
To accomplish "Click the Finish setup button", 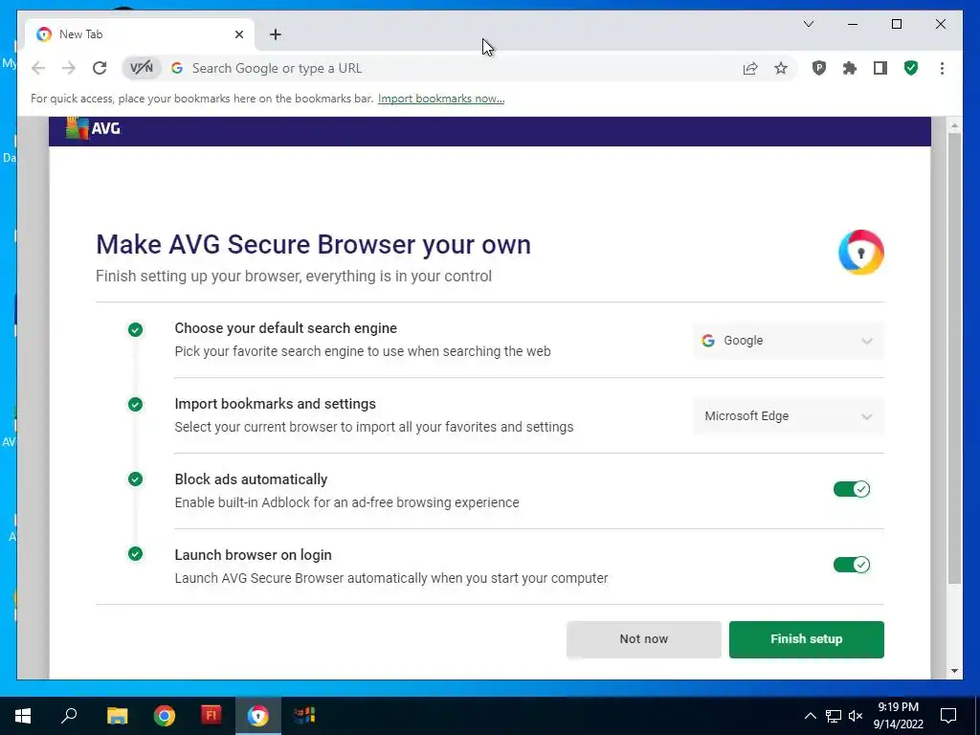I will point(806,639).
